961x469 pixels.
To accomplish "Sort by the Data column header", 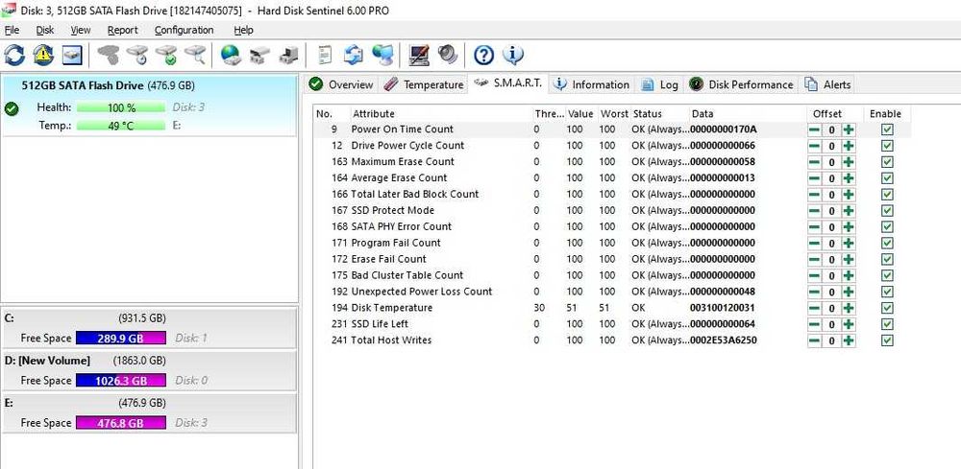I will [747, 114].
